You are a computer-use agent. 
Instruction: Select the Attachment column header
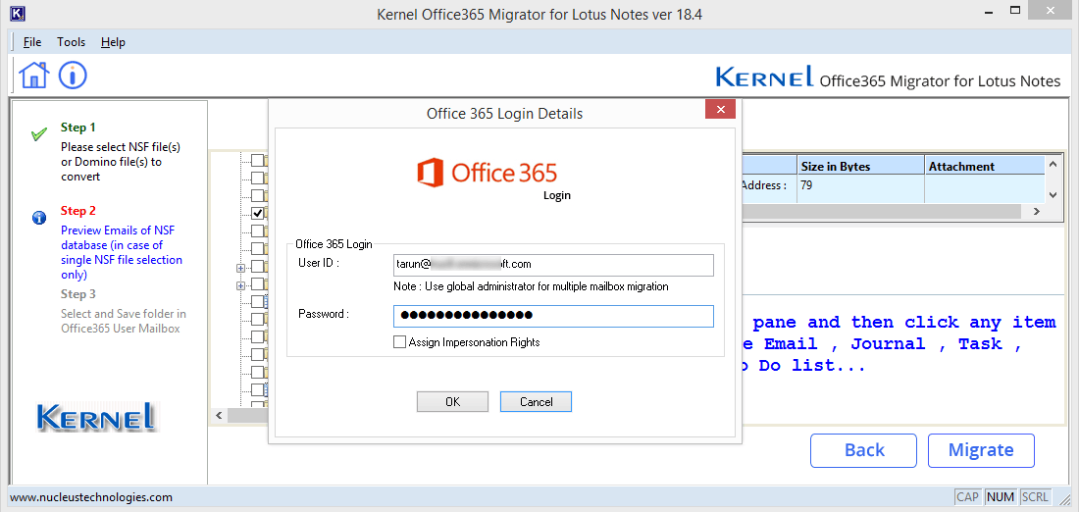point(984,167)
